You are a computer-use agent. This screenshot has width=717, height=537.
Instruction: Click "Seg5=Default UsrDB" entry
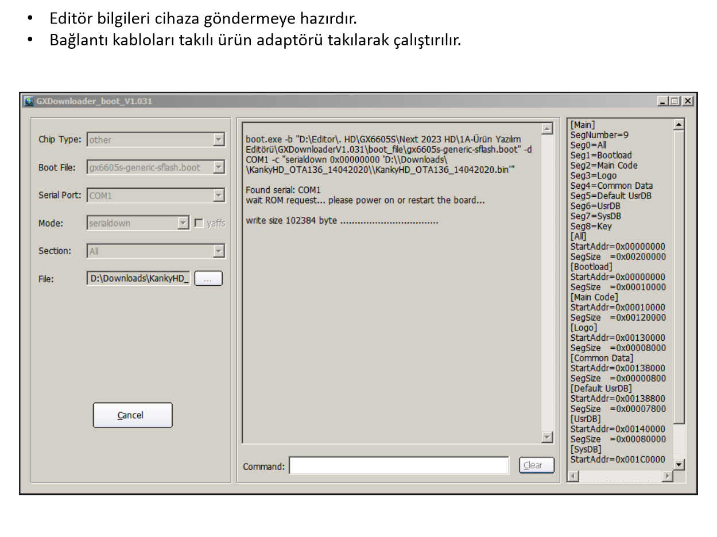coord(611,196)
